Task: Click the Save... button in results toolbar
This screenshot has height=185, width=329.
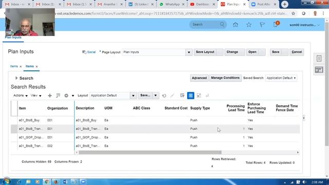Action: click(145, 96)
